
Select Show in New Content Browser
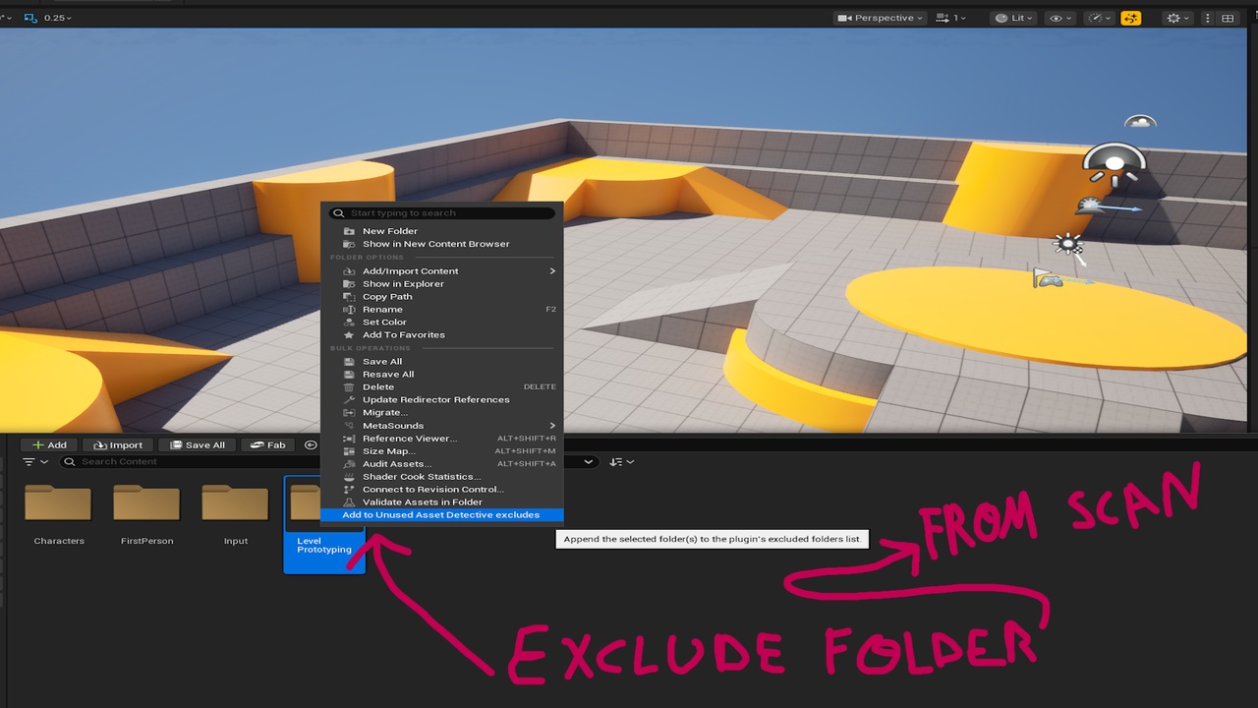(x=442, y=244)
